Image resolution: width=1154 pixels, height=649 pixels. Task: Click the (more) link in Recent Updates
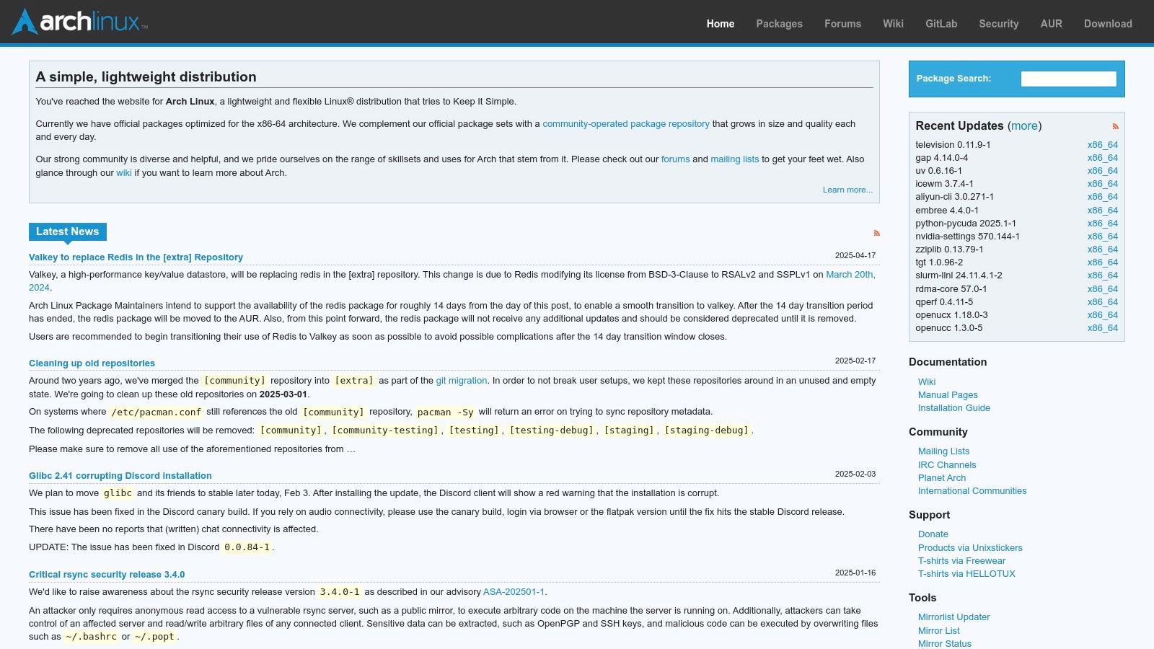1024,125
